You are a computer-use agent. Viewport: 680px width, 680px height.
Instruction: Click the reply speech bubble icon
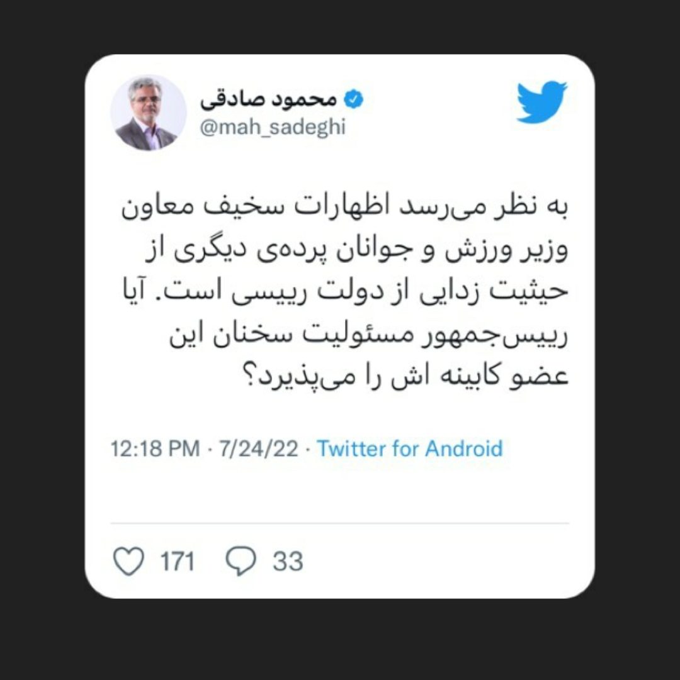tap(241, 561)
